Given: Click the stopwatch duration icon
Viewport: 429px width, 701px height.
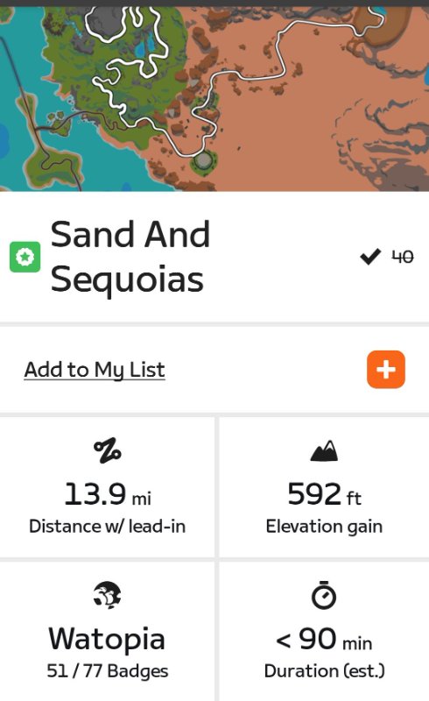Looking at the screenshot, I should [324, 595].
